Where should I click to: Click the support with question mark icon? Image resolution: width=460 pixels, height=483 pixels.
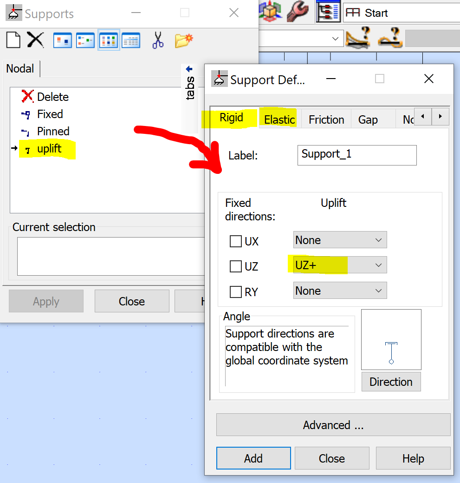390,38
